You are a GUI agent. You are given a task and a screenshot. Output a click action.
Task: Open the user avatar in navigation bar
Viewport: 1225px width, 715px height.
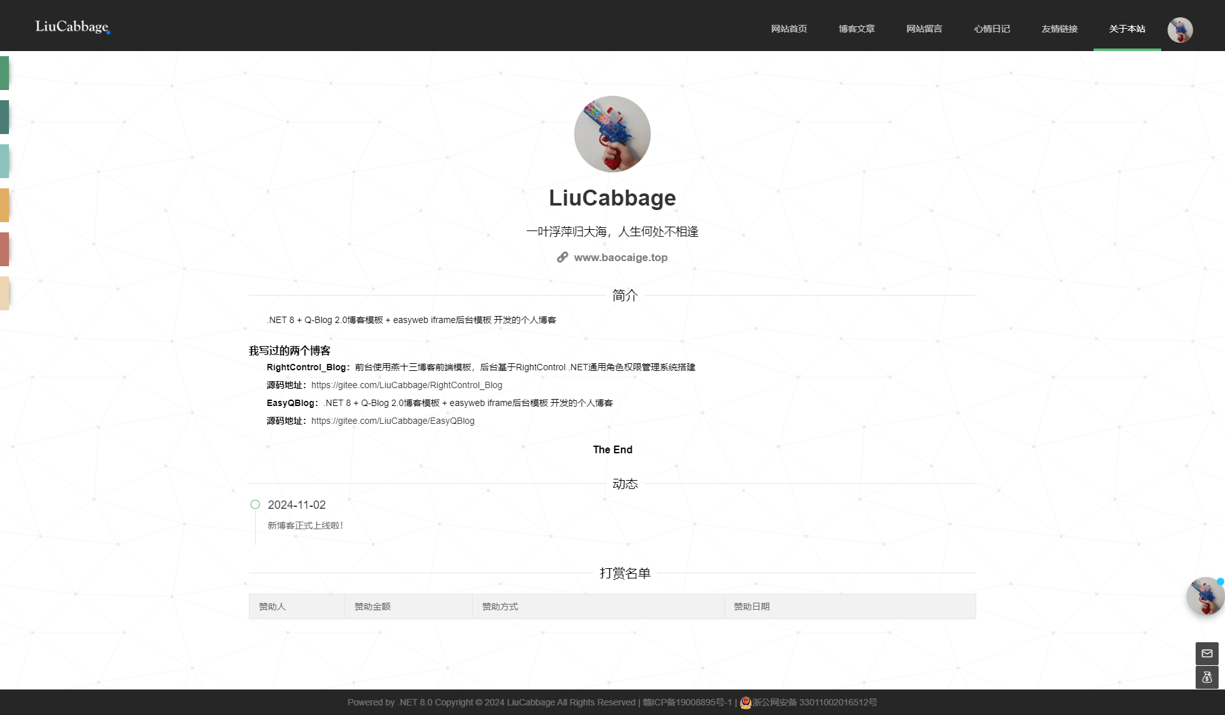(x=1180, y=29)
